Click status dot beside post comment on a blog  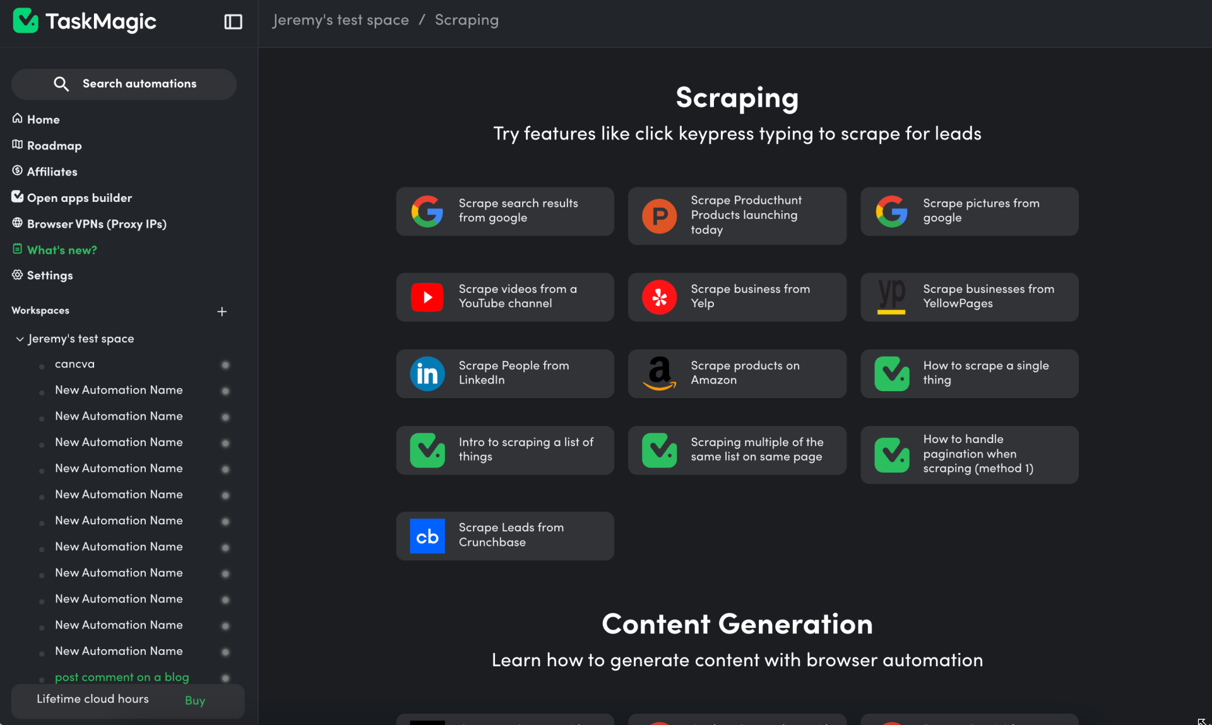click(x=225, y=678)
